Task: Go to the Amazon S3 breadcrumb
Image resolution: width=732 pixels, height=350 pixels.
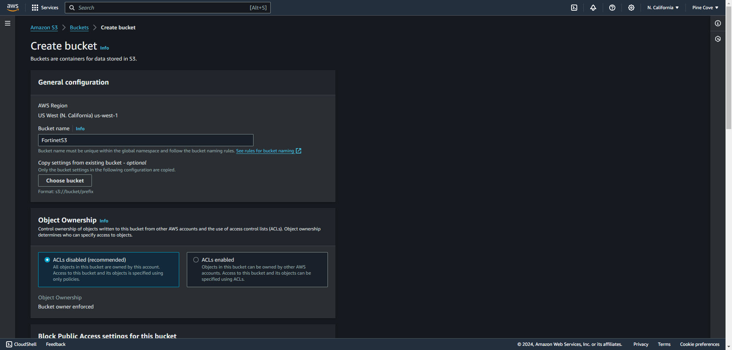Action: [x=44, y=27]
